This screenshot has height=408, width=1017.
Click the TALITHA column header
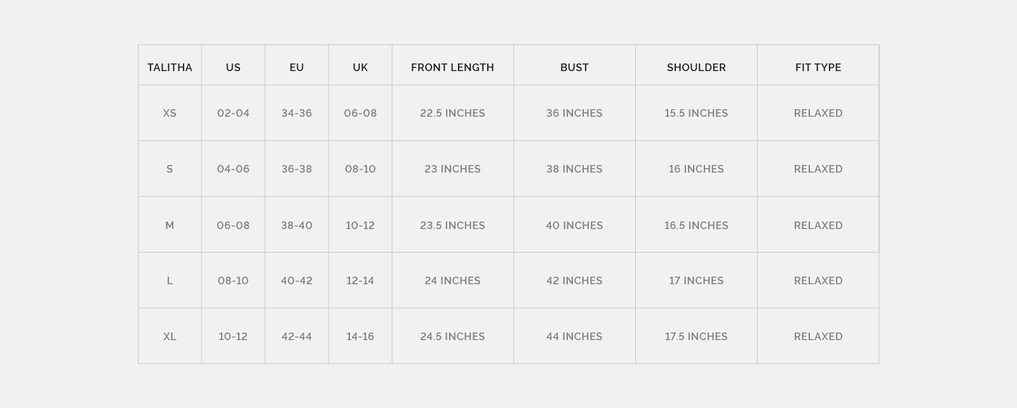click(x=170, y=67)
